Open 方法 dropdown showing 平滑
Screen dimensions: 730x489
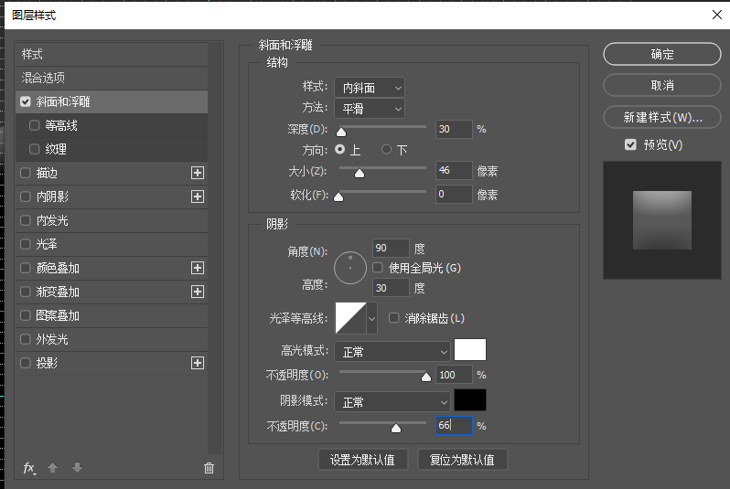tap(370, 109)
